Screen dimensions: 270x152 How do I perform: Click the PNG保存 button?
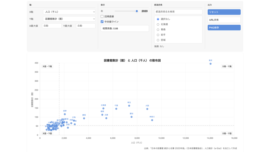[224, 28]
